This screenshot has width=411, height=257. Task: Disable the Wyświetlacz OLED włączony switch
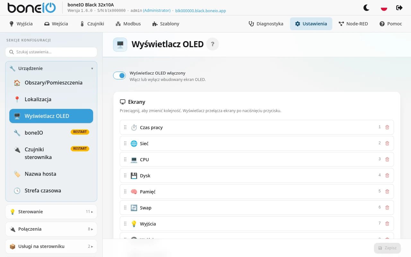pos(119,75)
